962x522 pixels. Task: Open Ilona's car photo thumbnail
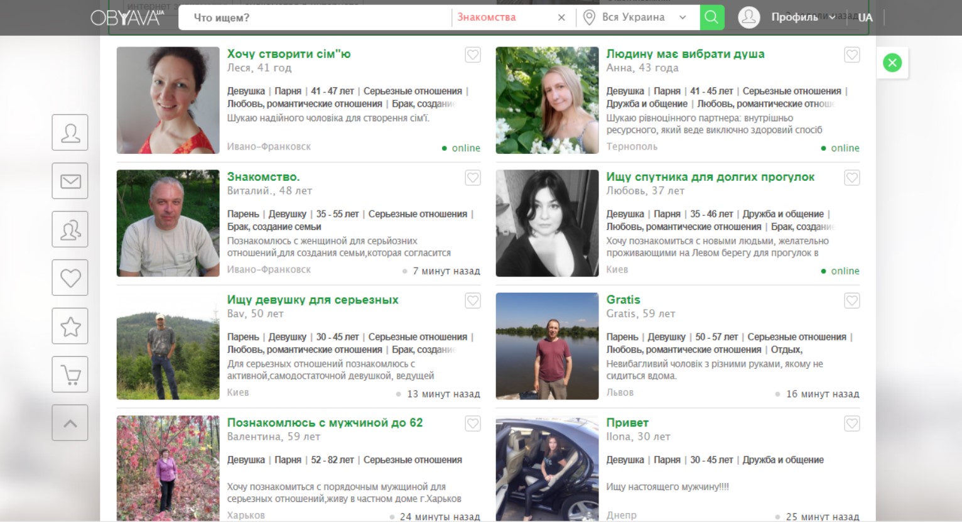click(547, 469)
